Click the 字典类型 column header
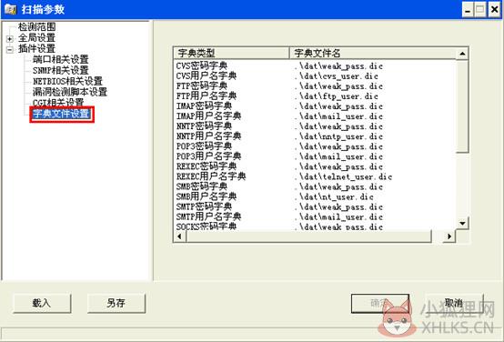Viewport: 504px width, 342px height. [x=231, y=53]
